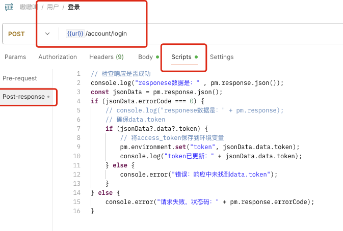Image resolution: width=343 pixels, height=231 pixels.
Task: Switch to the Body tab
Action: coord(145,57)
